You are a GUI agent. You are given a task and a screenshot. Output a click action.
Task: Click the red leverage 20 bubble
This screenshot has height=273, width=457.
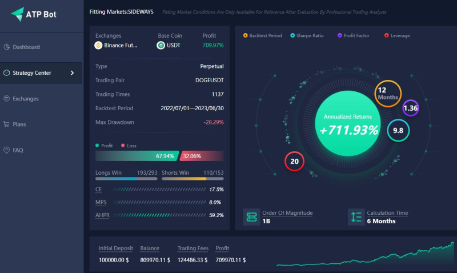click(x=294, y=161)
